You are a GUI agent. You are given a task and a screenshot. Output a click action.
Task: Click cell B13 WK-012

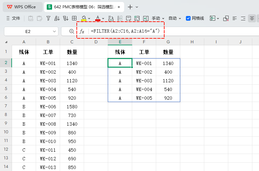[x=48, y=159]
